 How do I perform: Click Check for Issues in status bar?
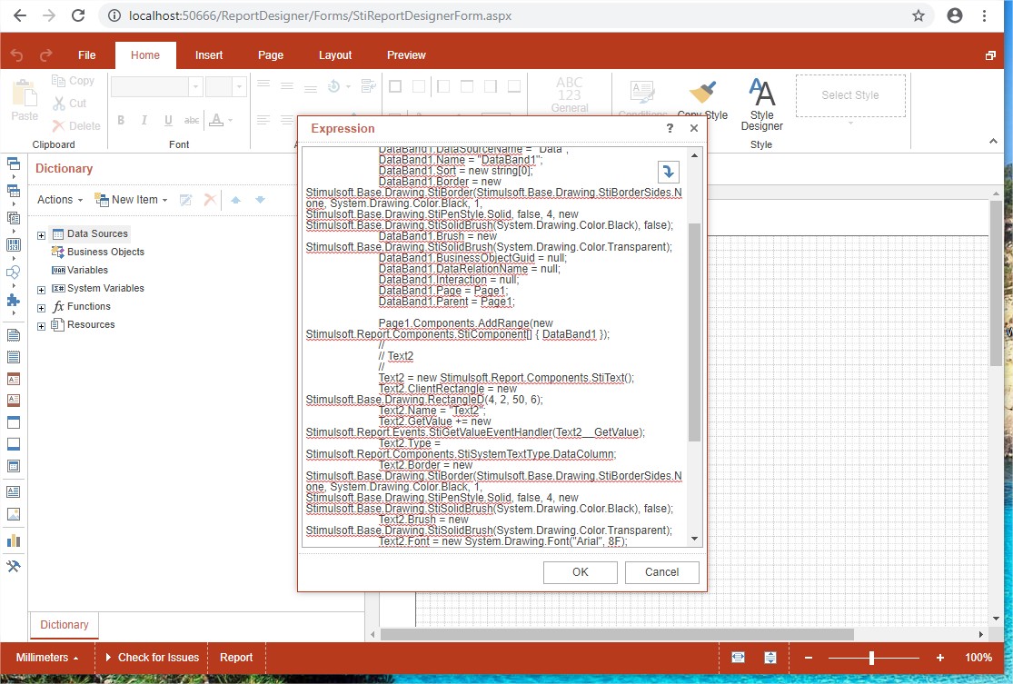click(152, 658)
